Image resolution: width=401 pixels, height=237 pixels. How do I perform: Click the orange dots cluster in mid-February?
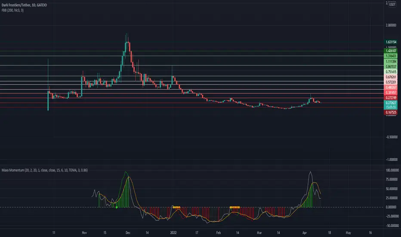coord(235,207)
